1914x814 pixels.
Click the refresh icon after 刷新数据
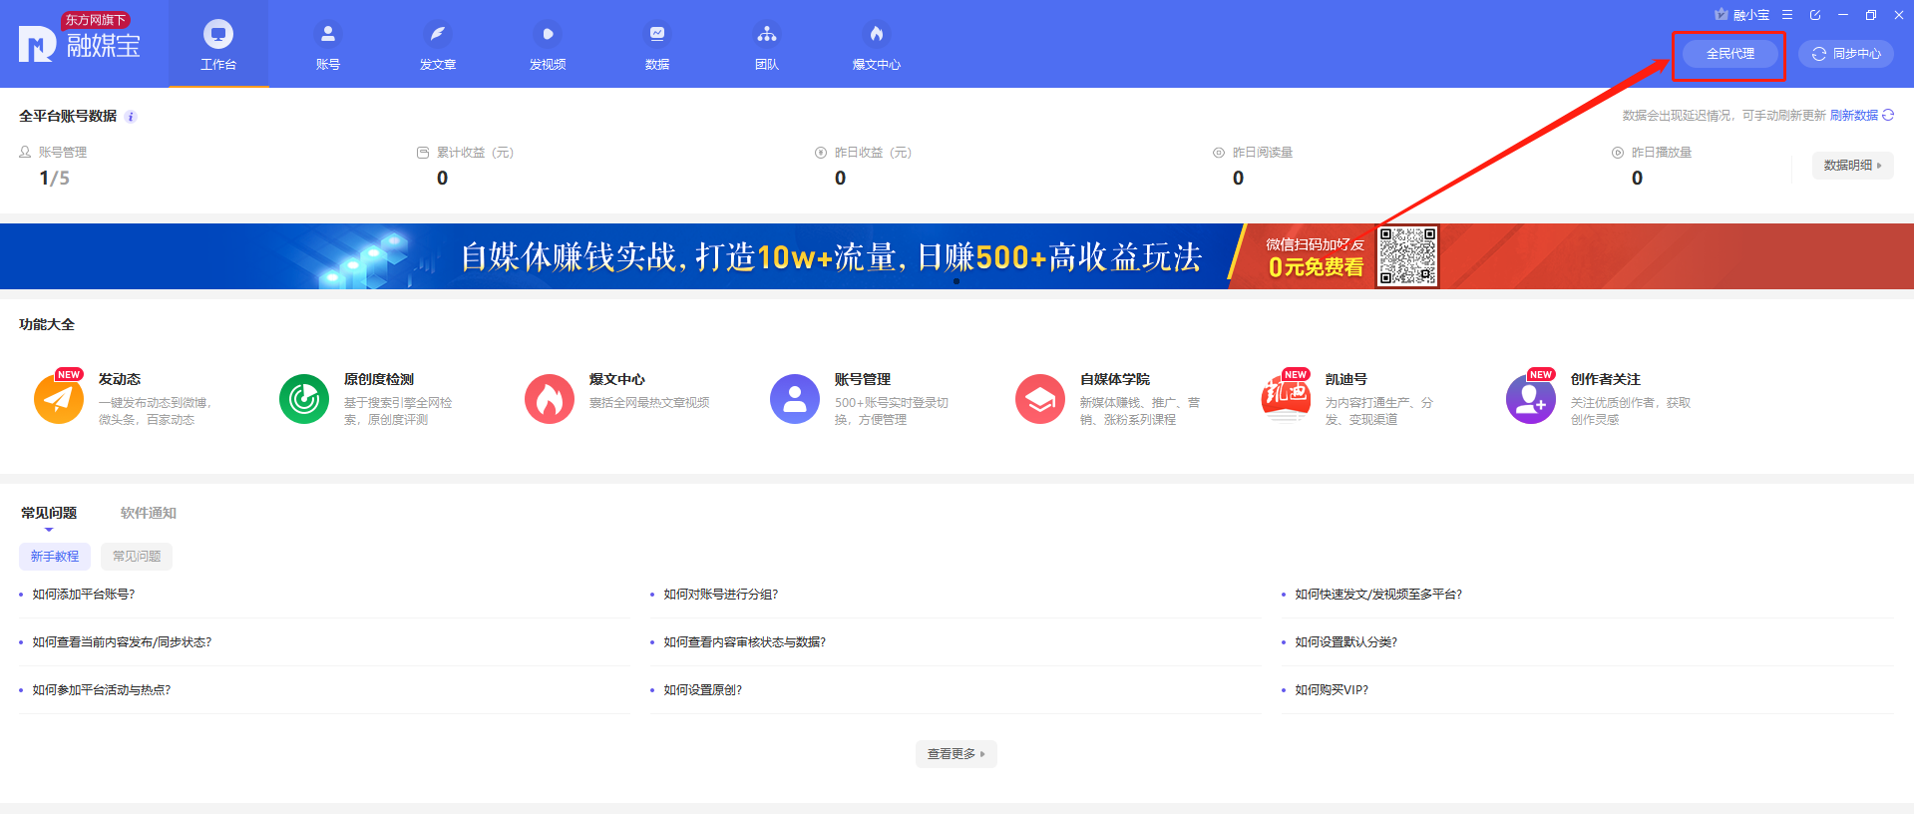pyautogui.click(x=1887, y=116)
